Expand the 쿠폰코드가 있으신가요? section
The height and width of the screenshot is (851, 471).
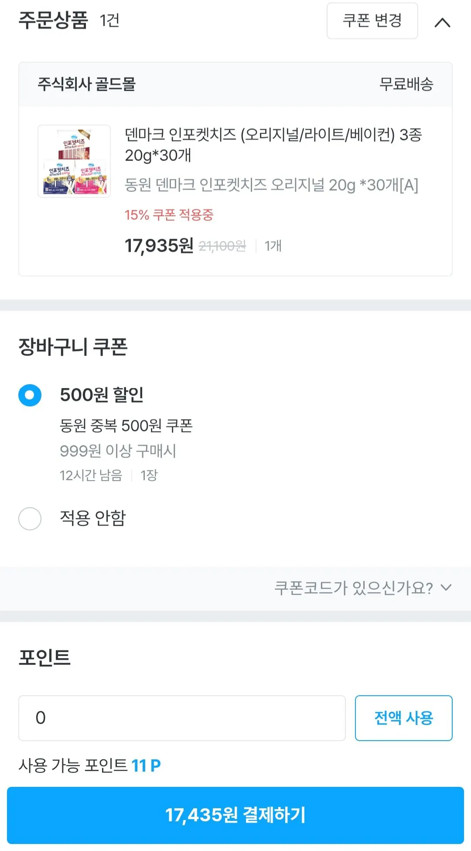tap(353, 588)
